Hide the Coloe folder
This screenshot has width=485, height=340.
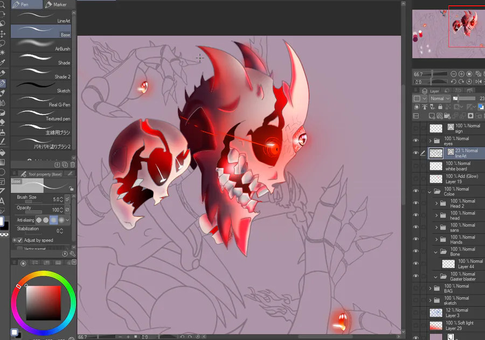point(415,191)
